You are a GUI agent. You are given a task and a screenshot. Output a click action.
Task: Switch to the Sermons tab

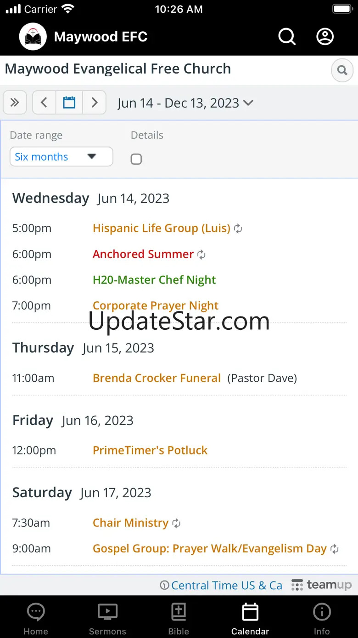click(107, 618)
